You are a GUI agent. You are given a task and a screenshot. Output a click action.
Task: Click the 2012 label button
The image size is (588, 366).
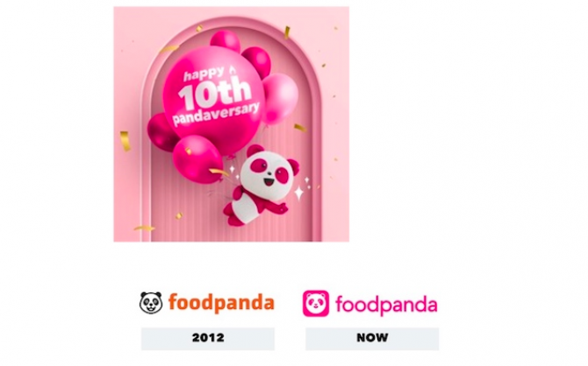(208, 339)
